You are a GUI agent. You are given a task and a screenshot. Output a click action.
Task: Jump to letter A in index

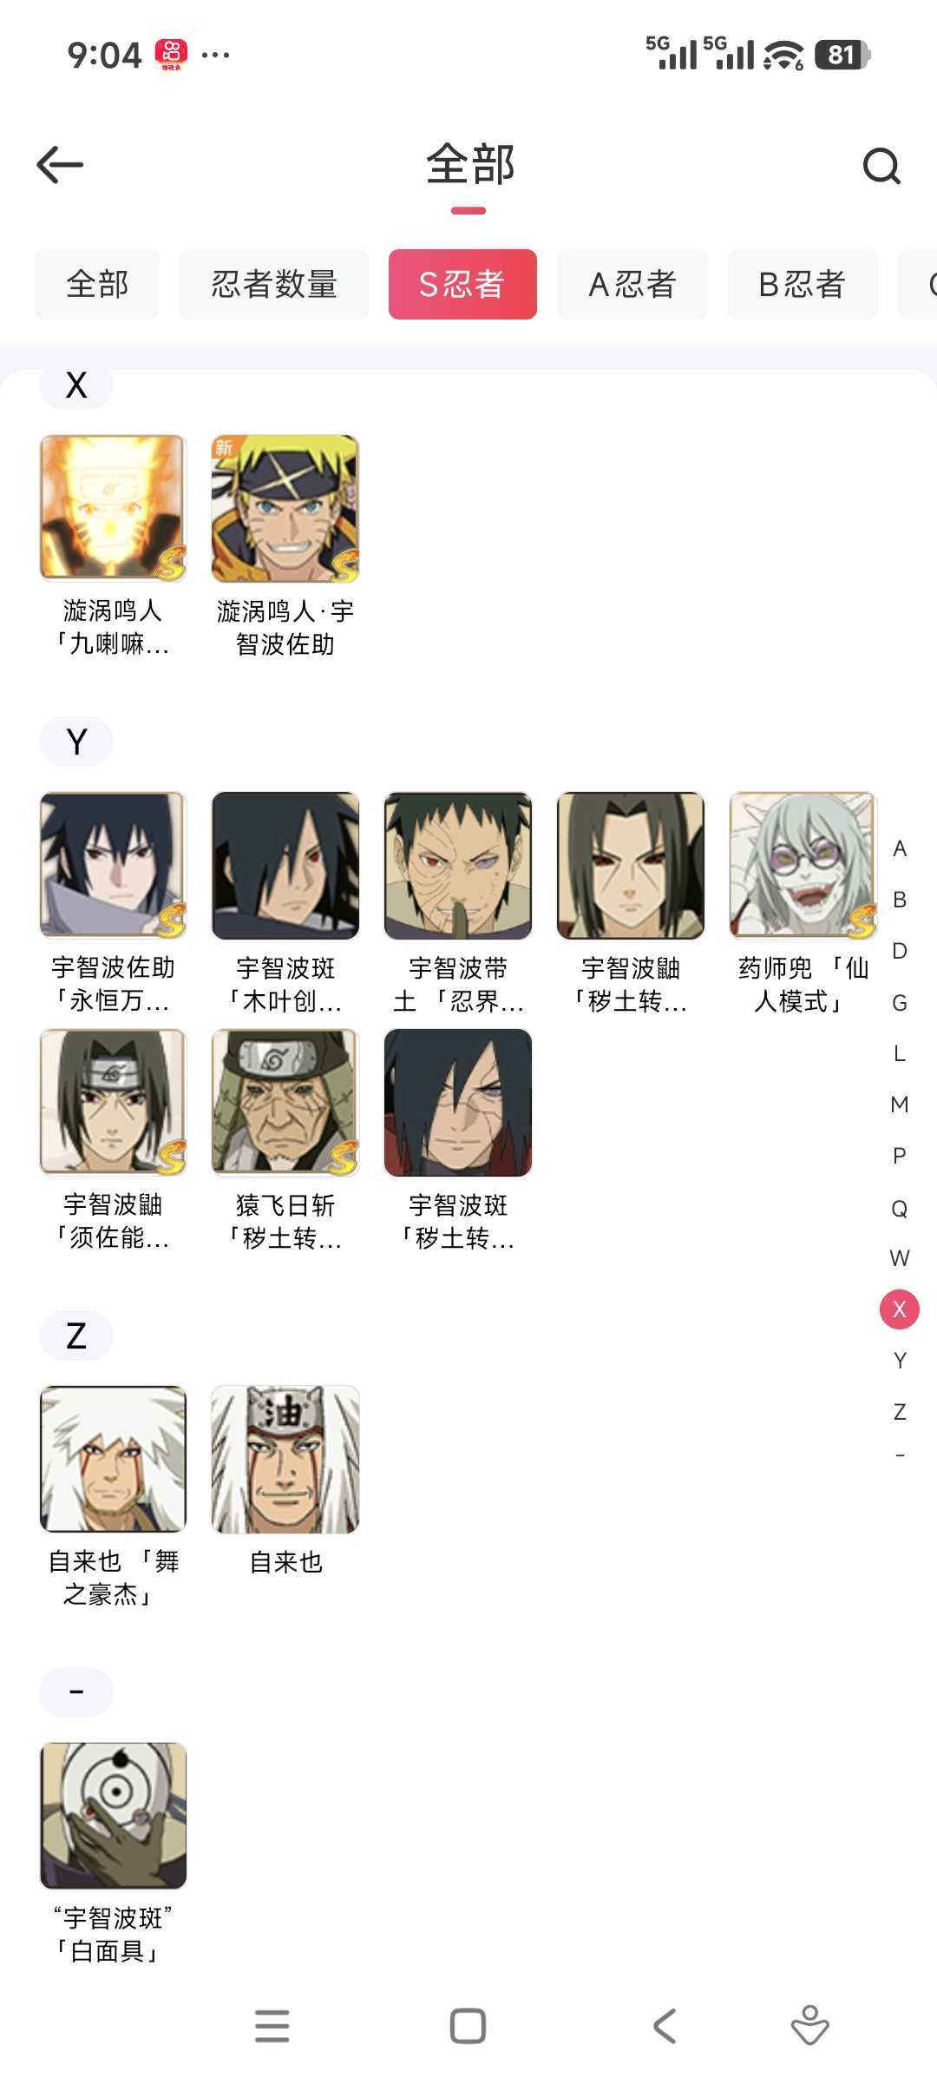pyautogui.click(x=900, y=848)
